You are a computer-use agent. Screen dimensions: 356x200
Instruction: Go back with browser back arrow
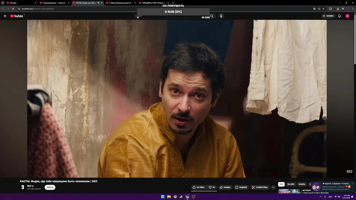tap(3, 9)
